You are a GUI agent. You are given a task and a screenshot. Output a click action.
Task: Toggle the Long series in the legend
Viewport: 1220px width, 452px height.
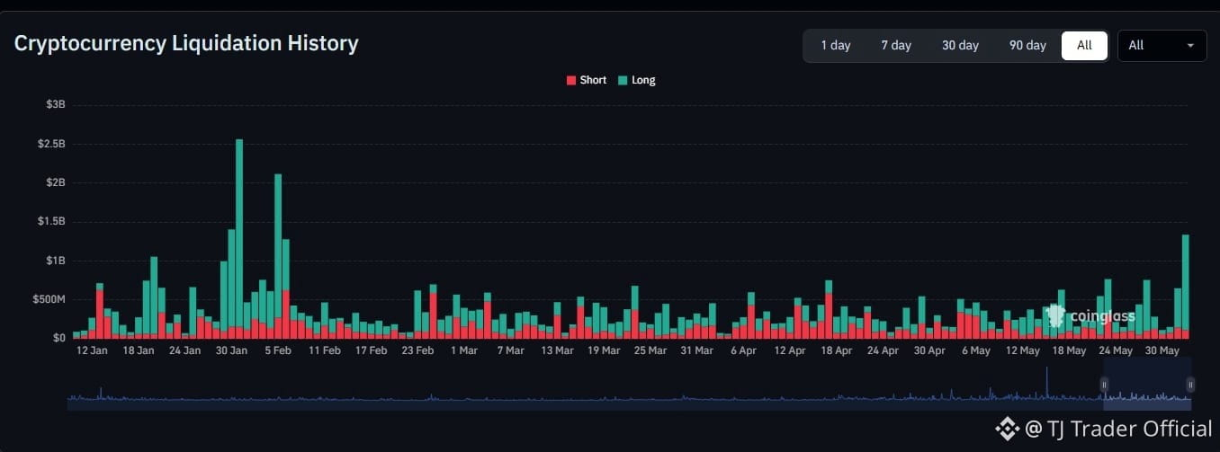coord(636,80)
